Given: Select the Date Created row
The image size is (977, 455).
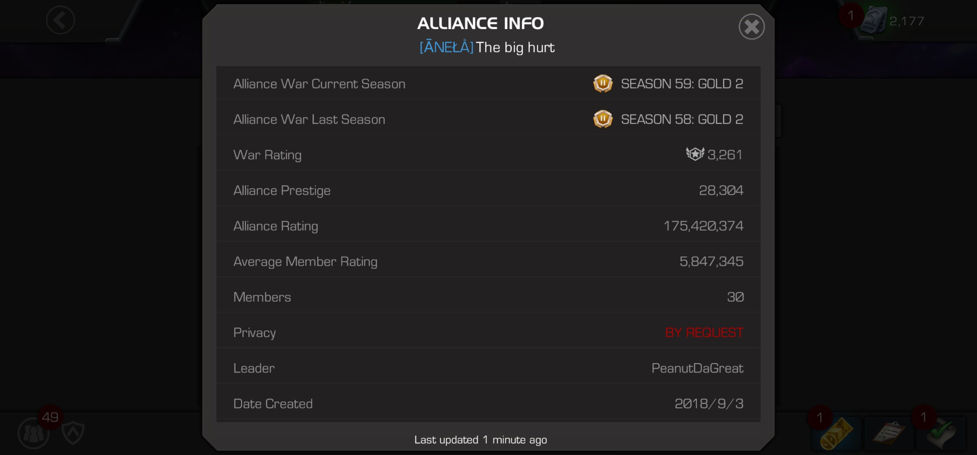Looking at the screenshot, I should [x=488, y=403].
